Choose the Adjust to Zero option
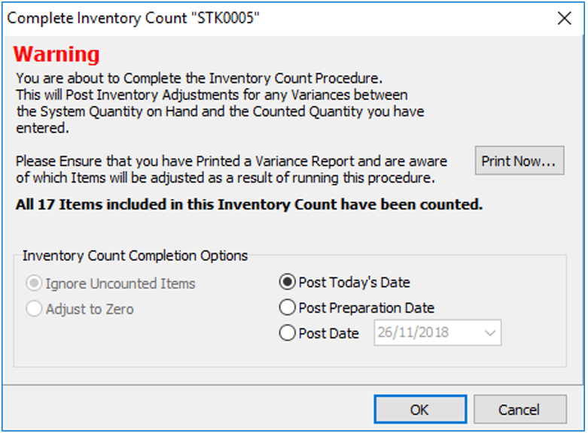Screen dimensions: 588x433 point(35,309)
